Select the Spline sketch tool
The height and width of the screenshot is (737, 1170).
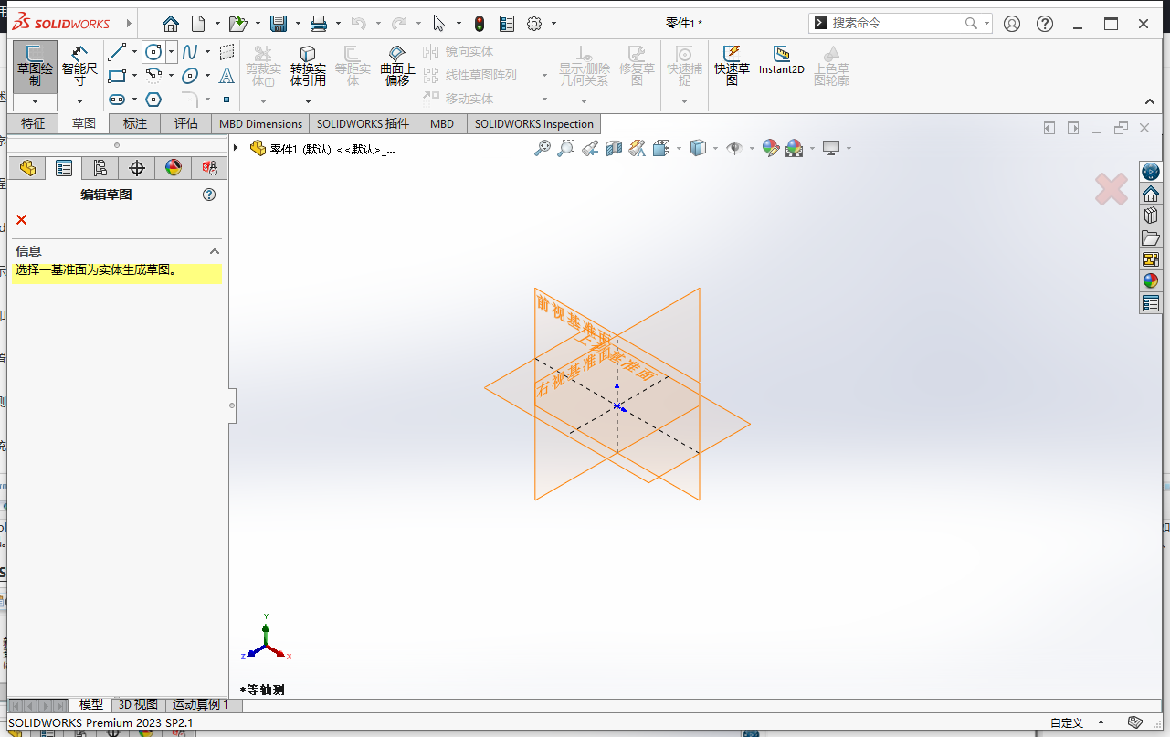click(x=190, y=52)
